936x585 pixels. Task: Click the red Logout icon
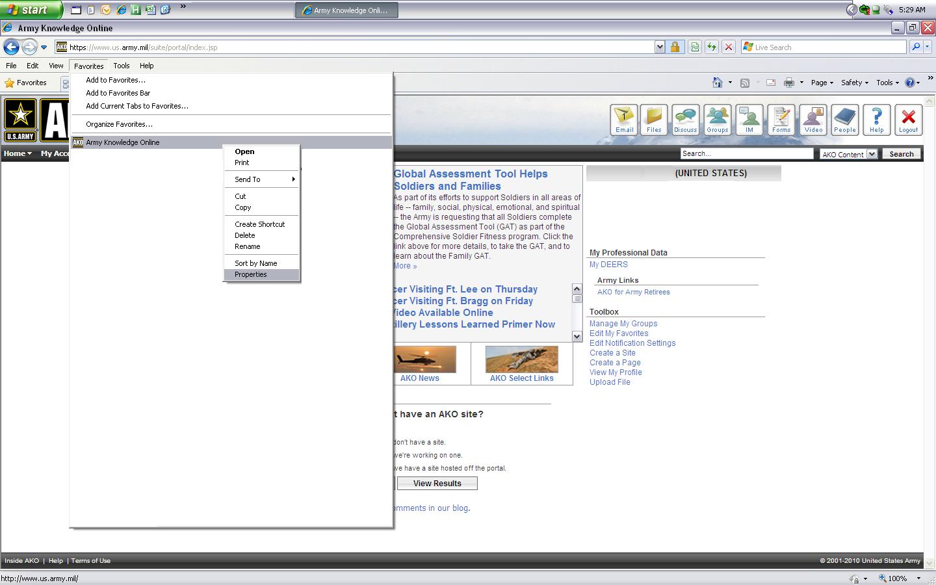point(908,120)
